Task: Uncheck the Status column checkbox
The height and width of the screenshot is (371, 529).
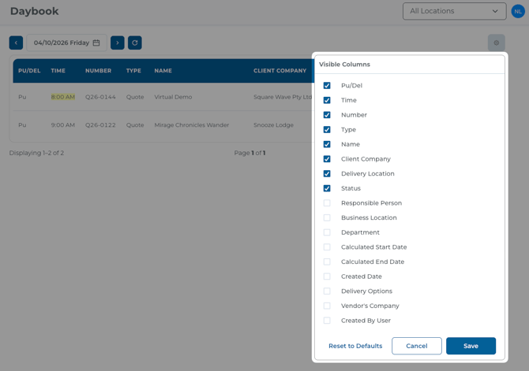Action: (327, 188)
